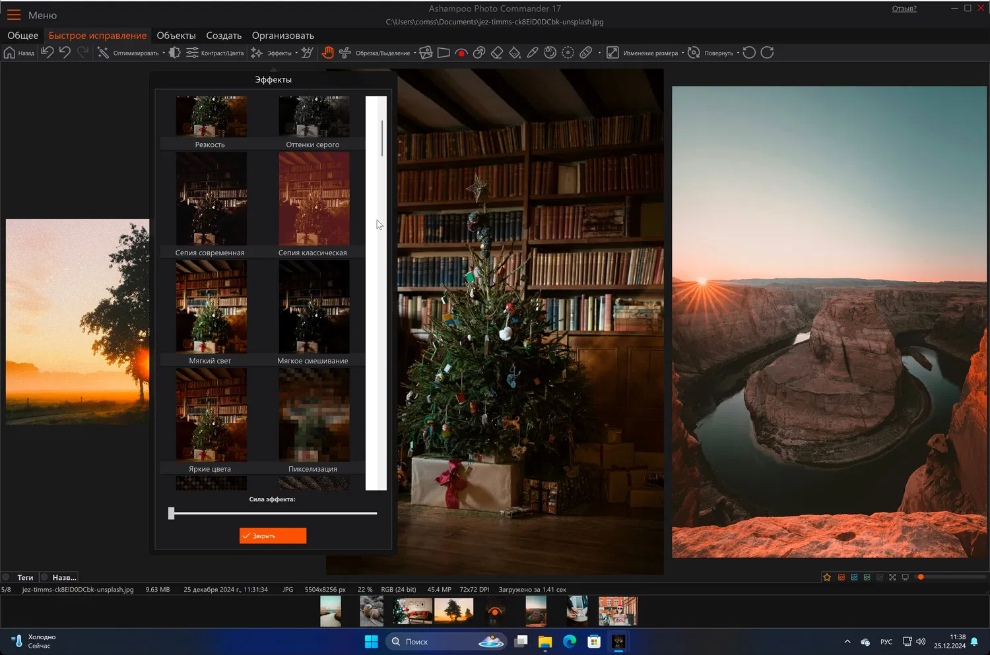Viewport: 990px width, 655px height.
Task: Click the Отзыв? feedback link
Action: click(x=904, y=9)
